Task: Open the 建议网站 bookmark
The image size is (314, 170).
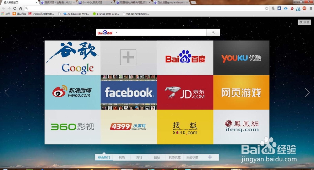Action: tap(19, 14)
